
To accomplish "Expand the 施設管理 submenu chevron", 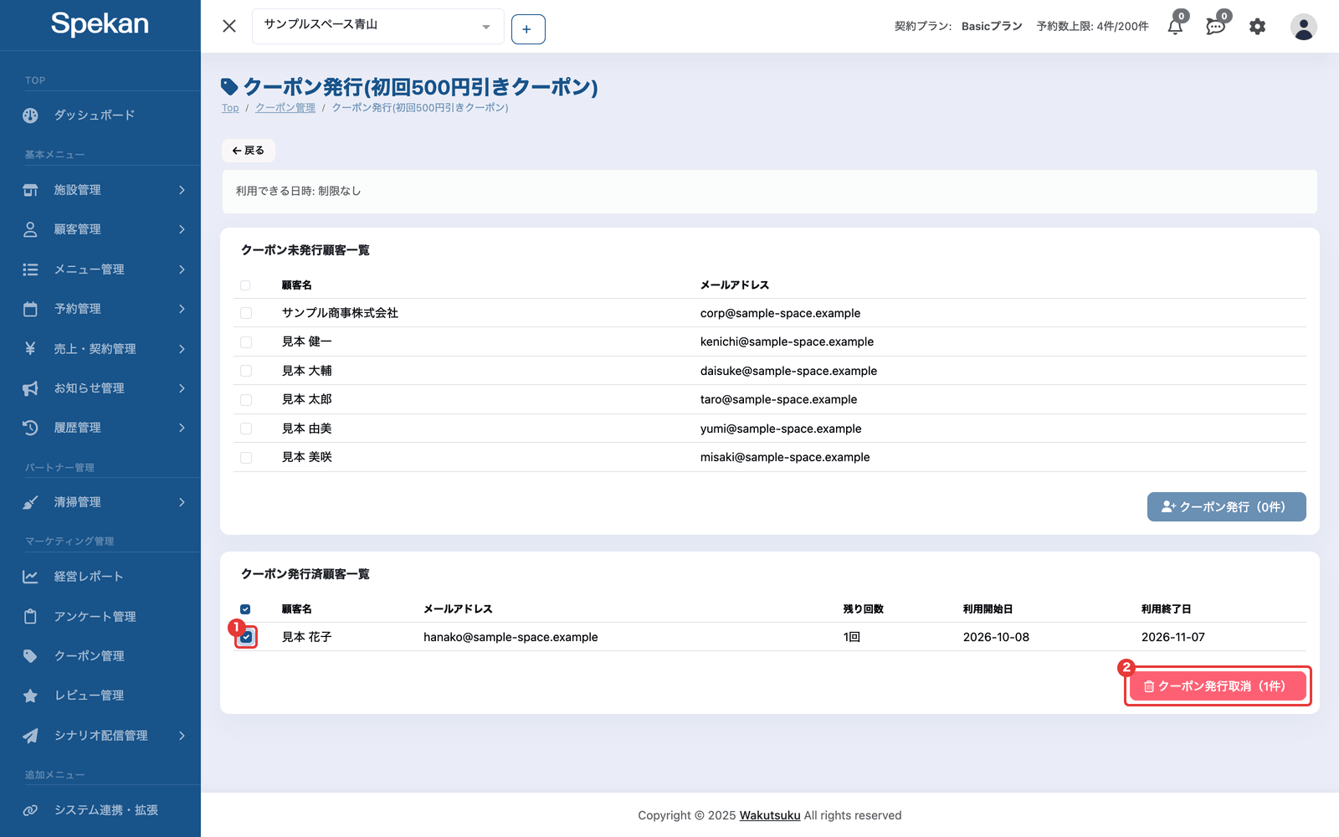I will [182, 190].
